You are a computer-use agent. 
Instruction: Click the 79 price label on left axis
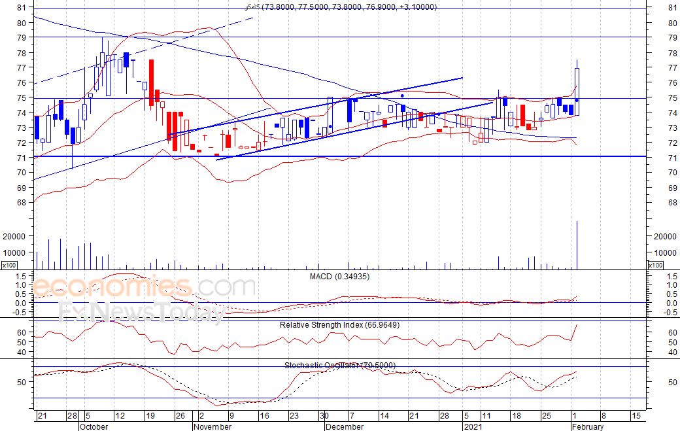22,37
